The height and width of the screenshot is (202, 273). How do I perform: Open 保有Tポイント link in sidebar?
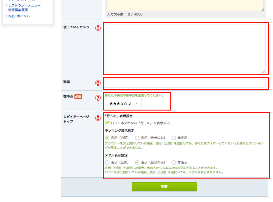(x=19, y=16)
